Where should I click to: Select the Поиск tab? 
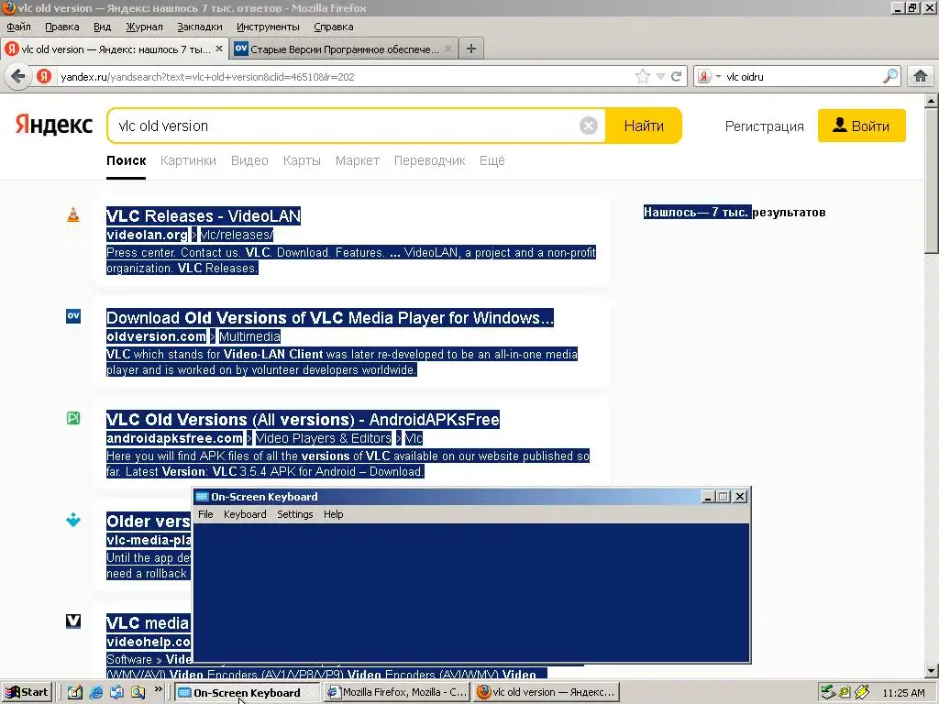[127, 160]
